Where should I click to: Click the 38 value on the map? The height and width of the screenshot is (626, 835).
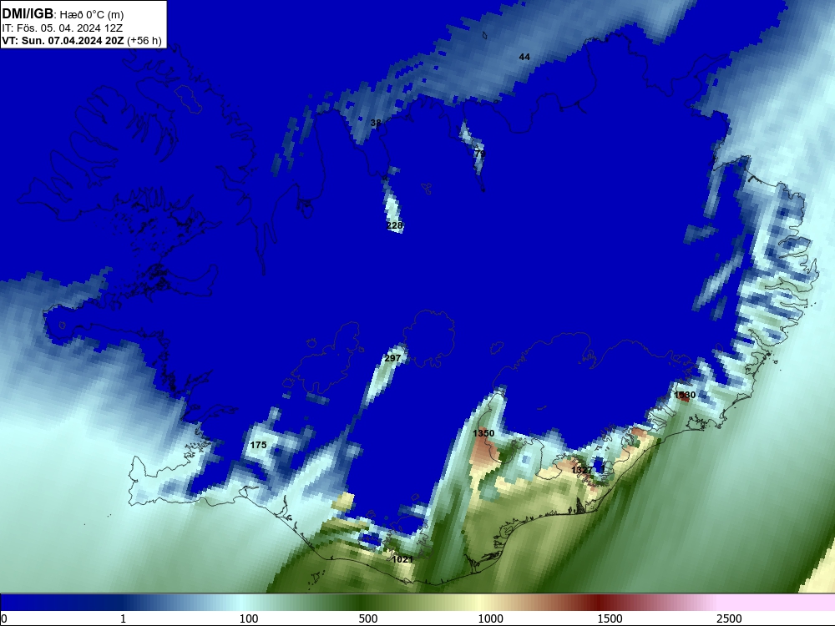pyautogui.click(x=376, y=123)
